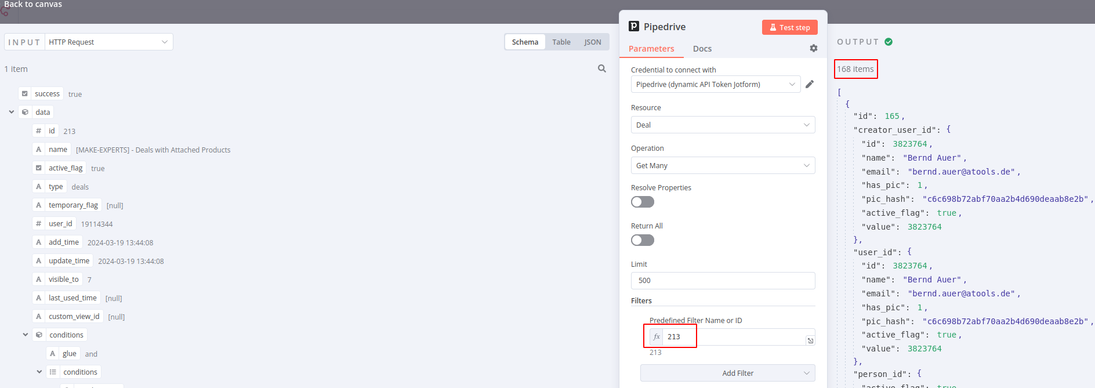Click the string icon beside temporary_flag
The width and height of the screenshot is (1095, 388).
point(39,205)
